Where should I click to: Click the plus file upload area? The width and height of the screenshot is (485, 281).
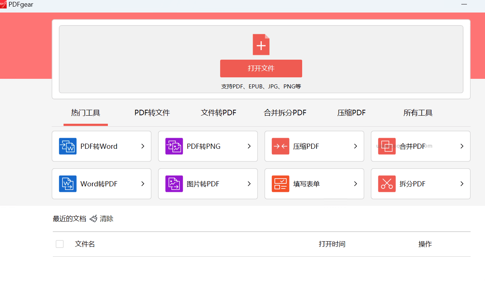261,44
